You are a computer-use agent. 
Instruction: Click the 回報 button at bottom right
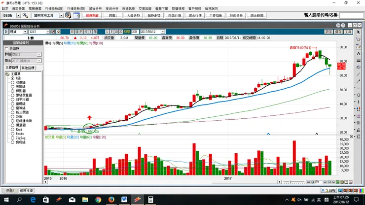tap(328, 190)
